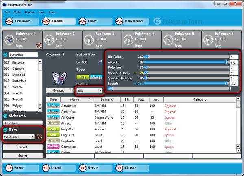
Task: Open the Trainer section button
Action: pos(22,21)
